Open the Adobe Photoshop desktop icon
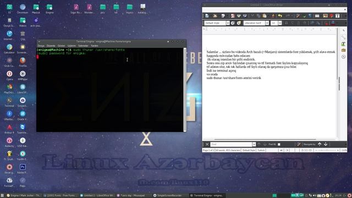 23,169
